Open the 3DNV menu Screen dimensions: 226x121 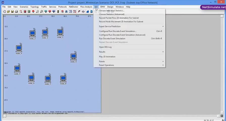(102, 7)
